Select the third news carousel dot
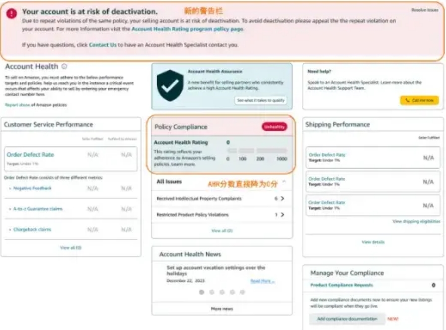Image resolution: width=446 pixels, height=330 pixels. [x=222, y=292]
